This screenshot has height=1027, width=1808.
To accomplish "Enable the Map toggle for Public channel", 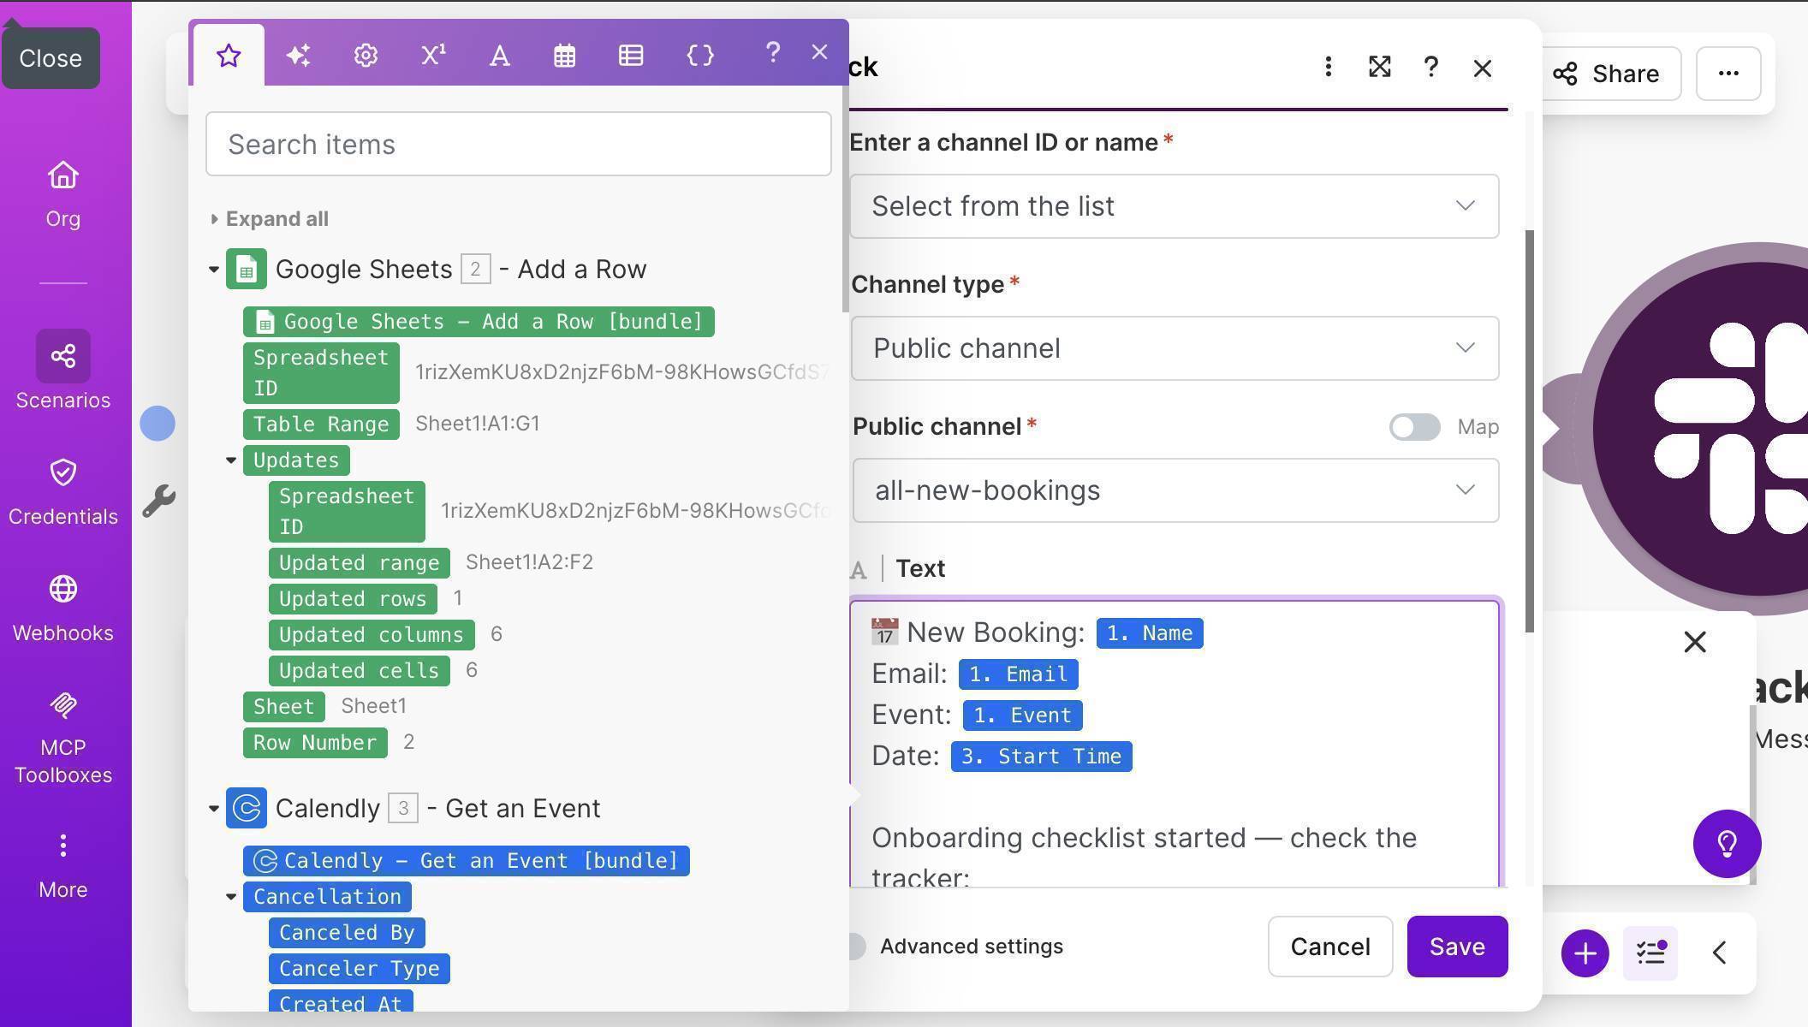I will tap(1414, 426).
